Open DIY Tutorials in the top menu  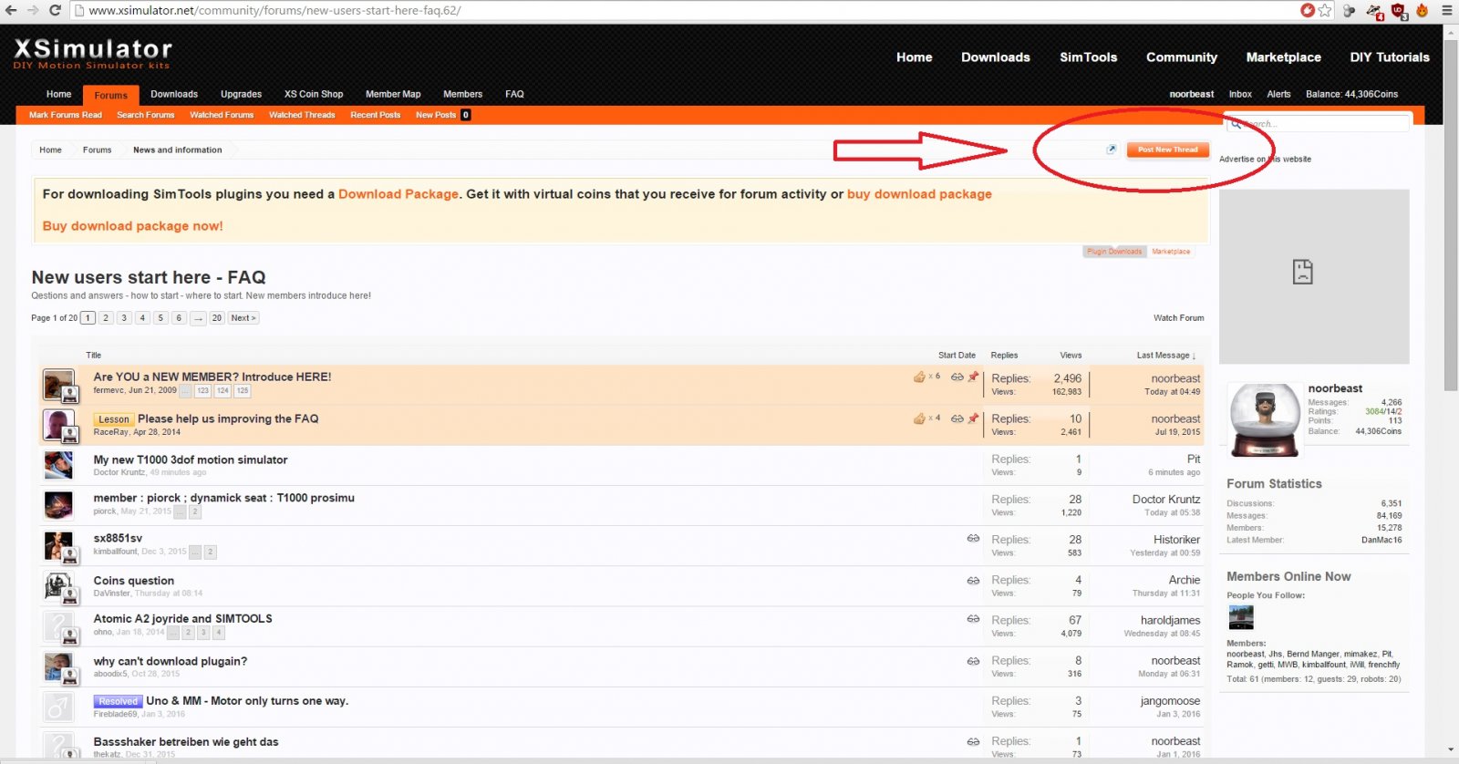[x=1390, y=57]
